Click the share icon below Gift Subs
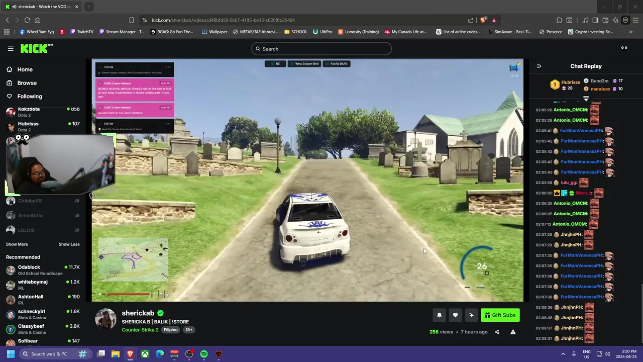 pyautogui.click(x=497, y=332)
